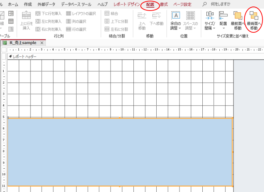
Task: Click 右に列を挿入
Action: (x=49, y=29)
